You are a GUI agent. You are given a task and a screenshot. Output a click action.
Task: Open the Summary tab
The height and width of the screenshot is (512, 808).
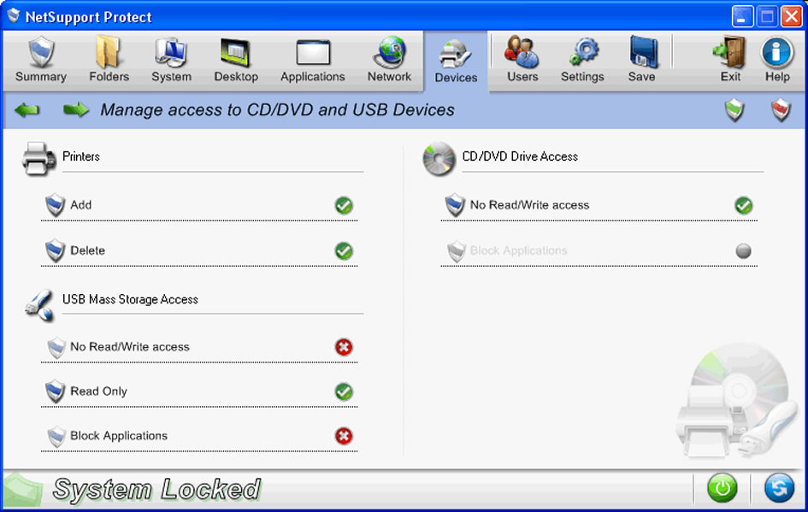[41, 61]
